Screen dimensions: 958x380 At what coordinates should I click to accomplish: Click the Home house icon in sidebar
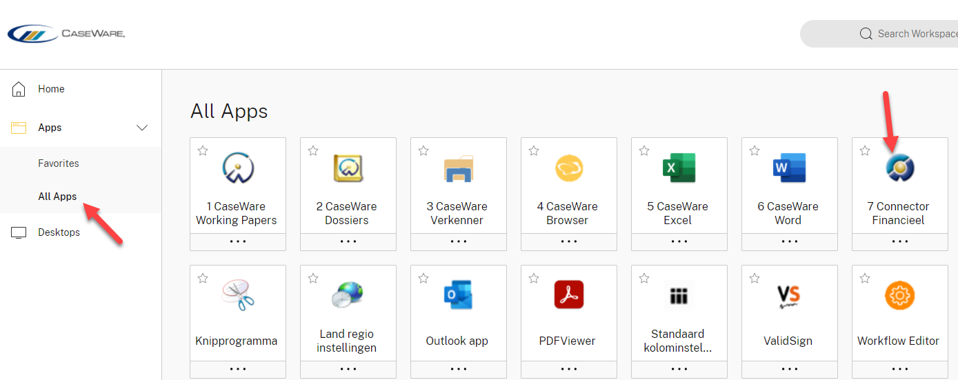pos(19,89)
